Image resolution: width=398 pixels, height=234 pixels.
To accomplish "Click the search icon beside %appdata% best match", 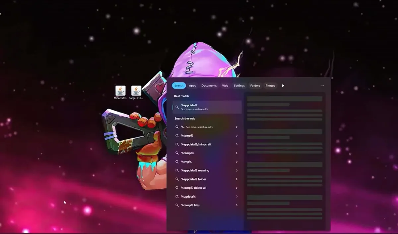I will [x=177, y=107].
